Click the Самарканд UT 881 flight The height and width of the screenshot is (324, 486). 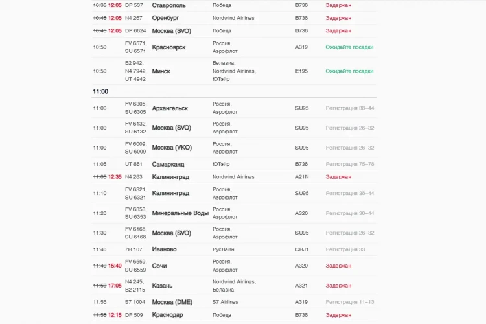(x=234, y=164)
